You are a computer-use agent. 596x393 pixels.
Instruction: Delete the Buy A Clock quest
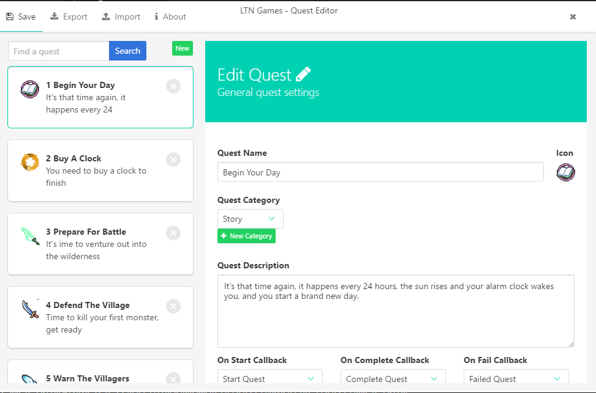[173, 160]
